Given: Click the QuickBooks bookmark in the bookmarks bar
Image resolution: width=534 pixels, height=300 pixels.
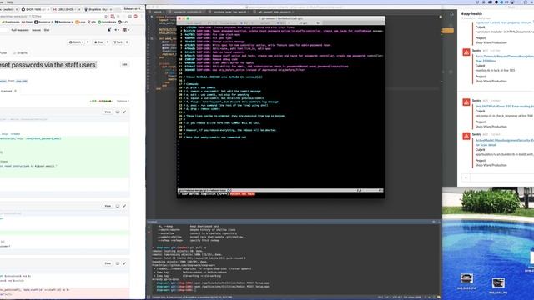Looking at the screenshot, I should click(x=107, y=22).
